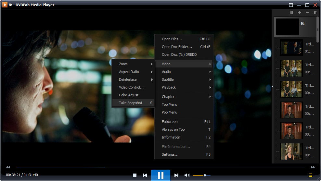This screenshot has height=181, width=321.
Task: Click the DVDFab app logo icon
Action: [x=5, y=5]
